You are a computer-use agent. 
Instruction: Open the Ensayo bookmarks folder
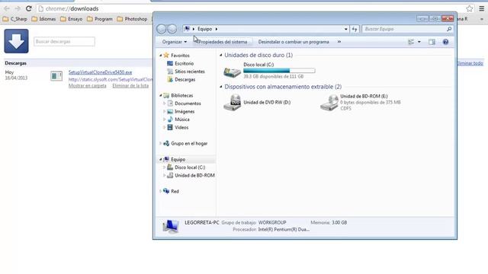tap(72, 19)
